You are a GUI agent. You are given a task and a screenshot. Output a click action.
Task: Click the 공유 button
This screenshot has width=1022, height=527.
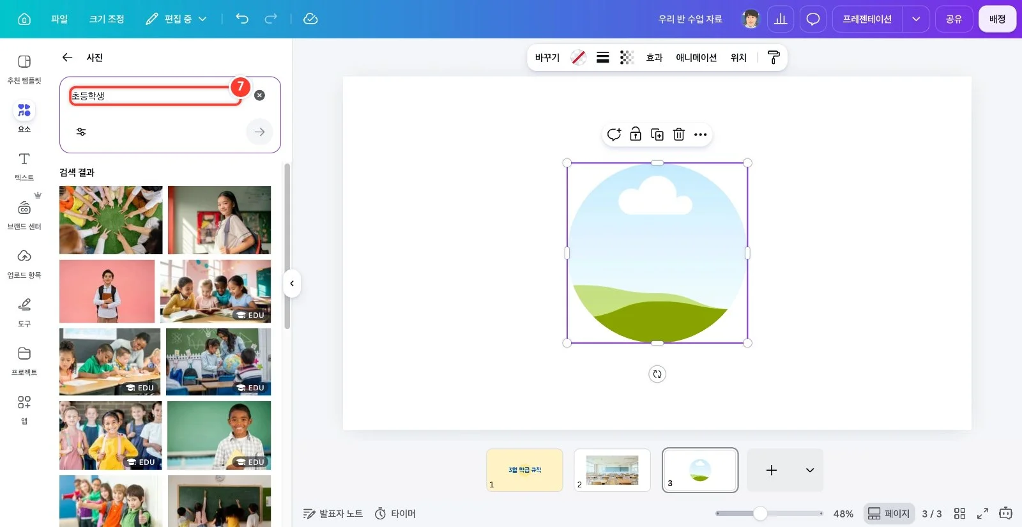(954, 19)
